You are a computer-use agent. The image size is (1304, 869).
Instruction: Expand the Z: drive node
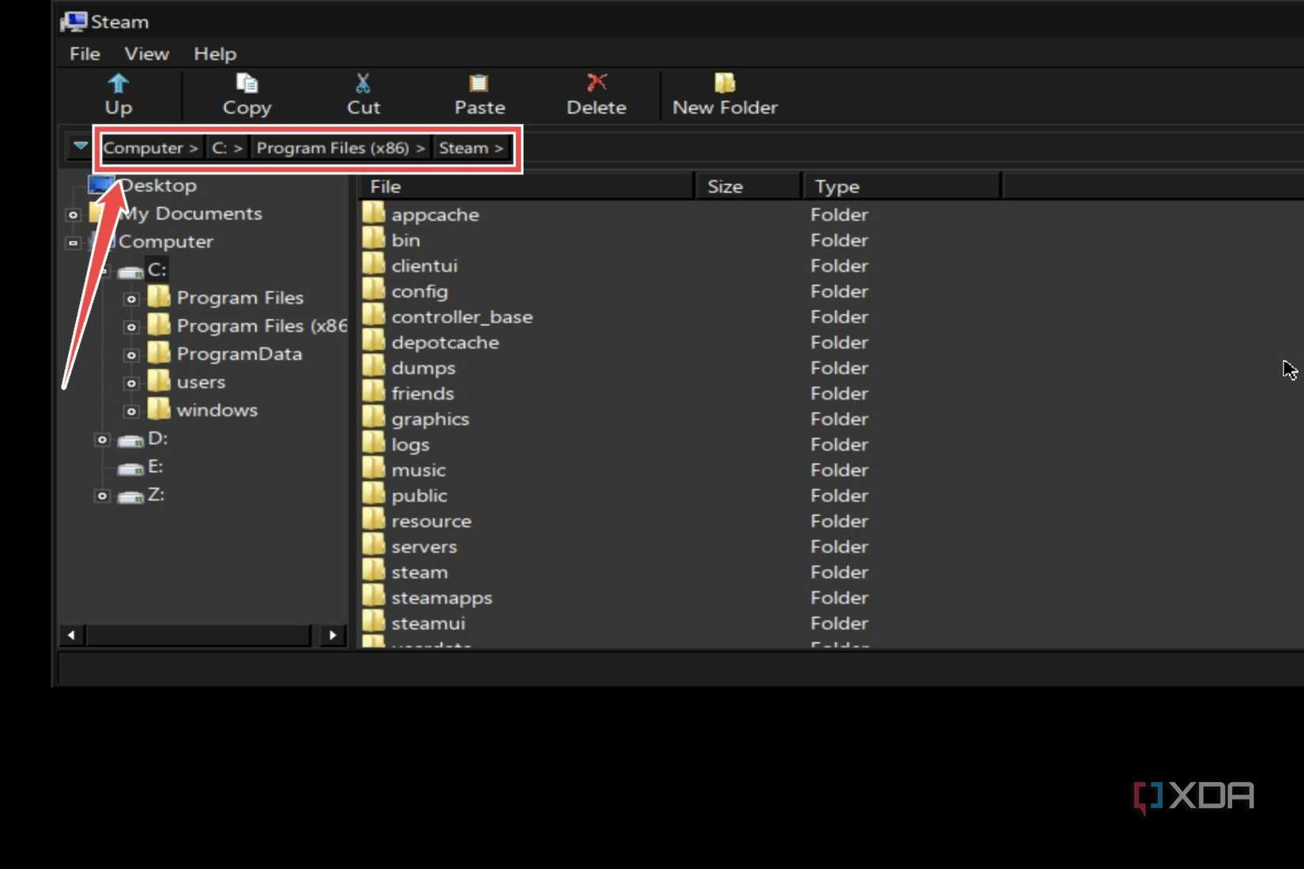coord(102,496)
